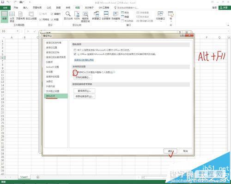
Task: Click the OK button in Trust Center
Action: click(170, 151)
